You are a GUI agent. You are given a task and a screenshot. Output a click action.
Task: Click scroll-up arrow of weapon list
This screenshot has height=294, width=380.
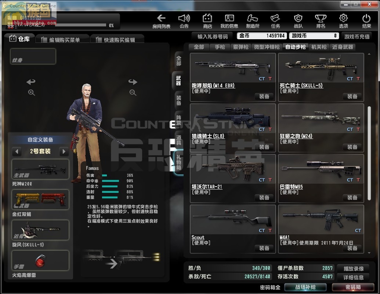(369, 54)
